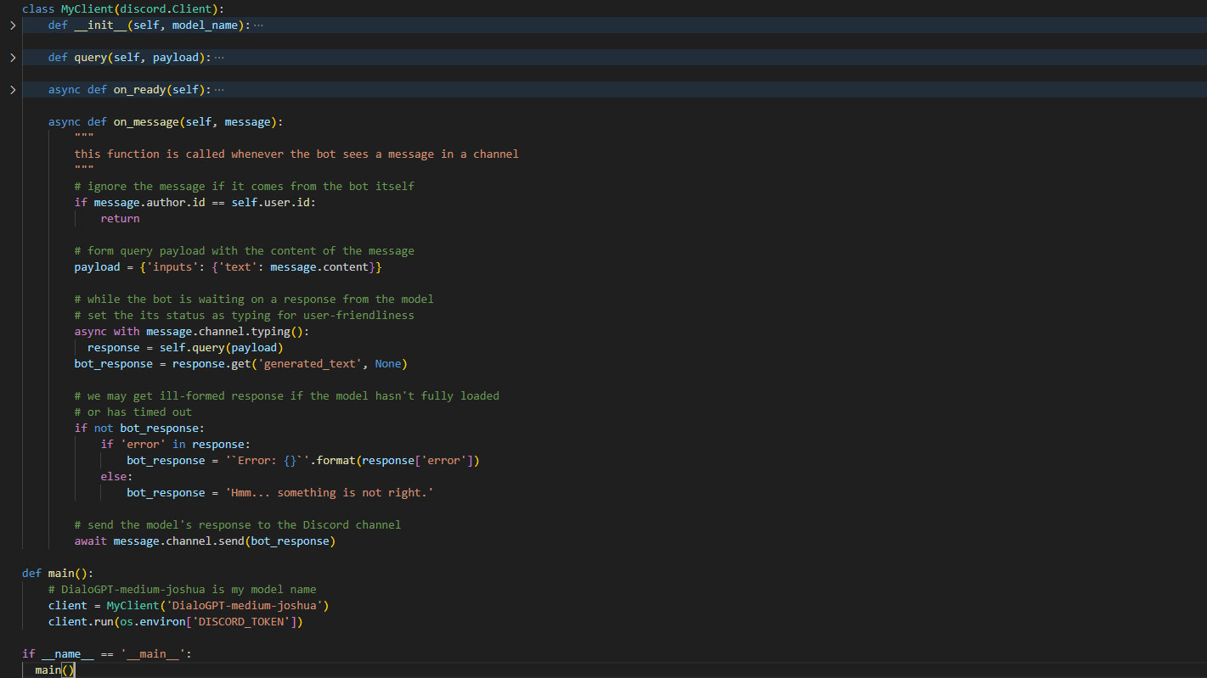
Task: Click the ellipsis after __init__ definition
Action: (258, 25)
